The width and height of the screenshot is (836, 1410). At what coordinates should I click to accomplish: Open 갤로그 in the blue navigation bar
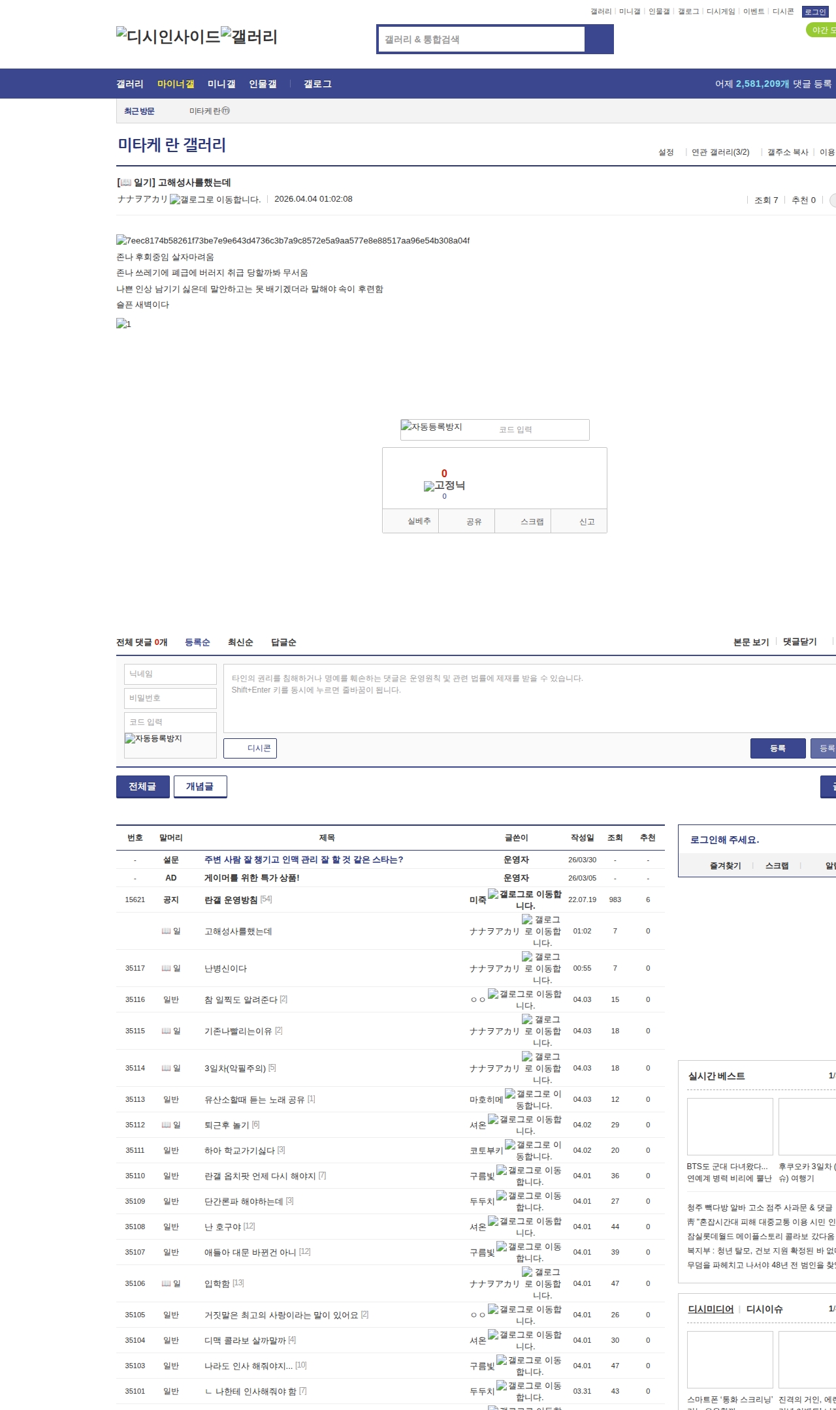point(317,84)
